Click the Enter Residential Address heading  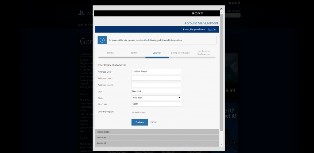point(112,65)
